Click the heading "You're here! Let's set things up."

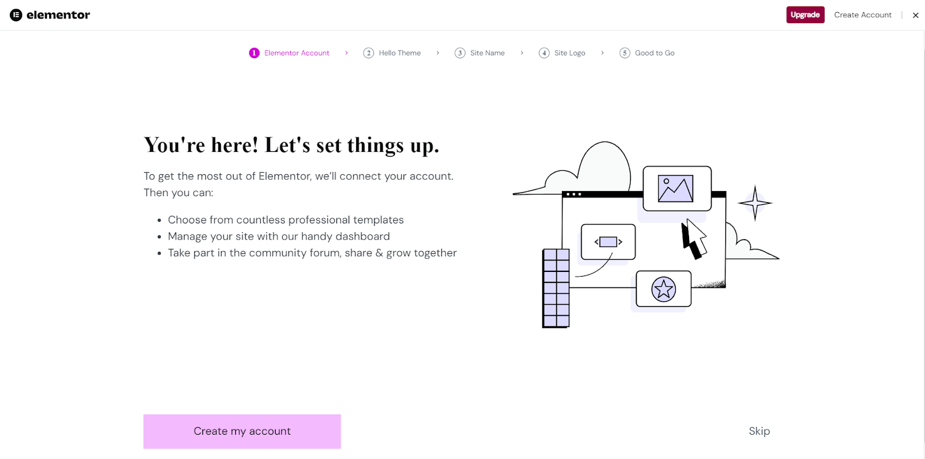click(291, 145)
